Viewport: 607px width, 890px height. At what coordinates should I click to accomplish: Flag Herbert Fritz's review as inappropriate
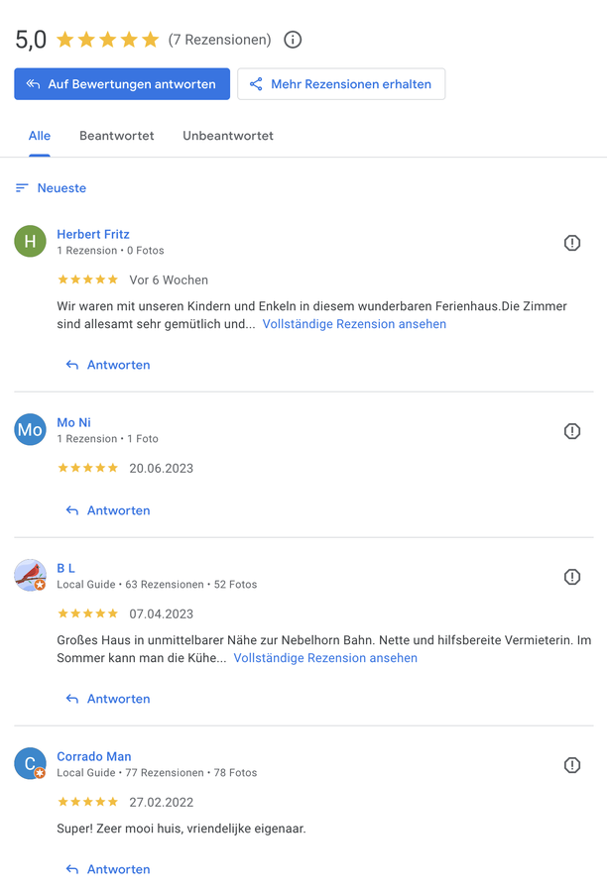pos(572,243)
